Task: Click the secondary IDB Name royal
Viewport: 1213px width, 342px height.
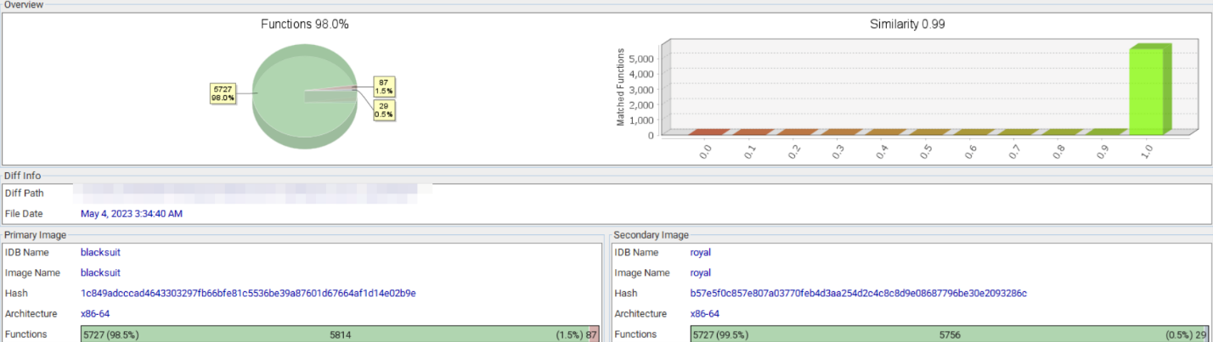Action: click(700, 252)
